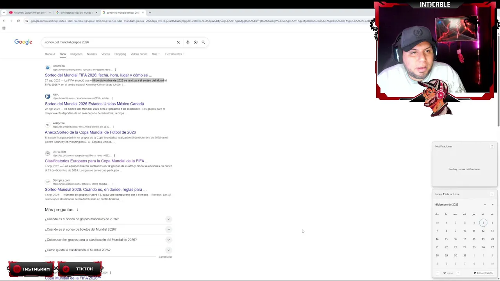
Task: Open a new browser tab
Action: 150,12
